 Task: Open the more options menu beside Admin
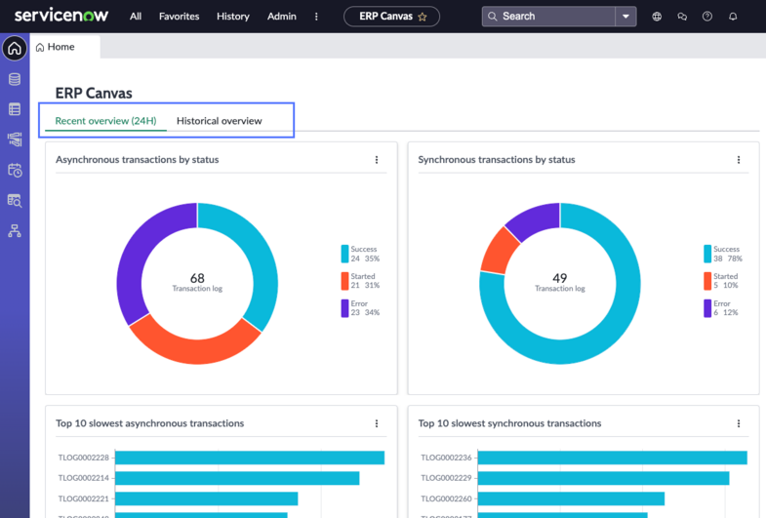click(316, 17)
